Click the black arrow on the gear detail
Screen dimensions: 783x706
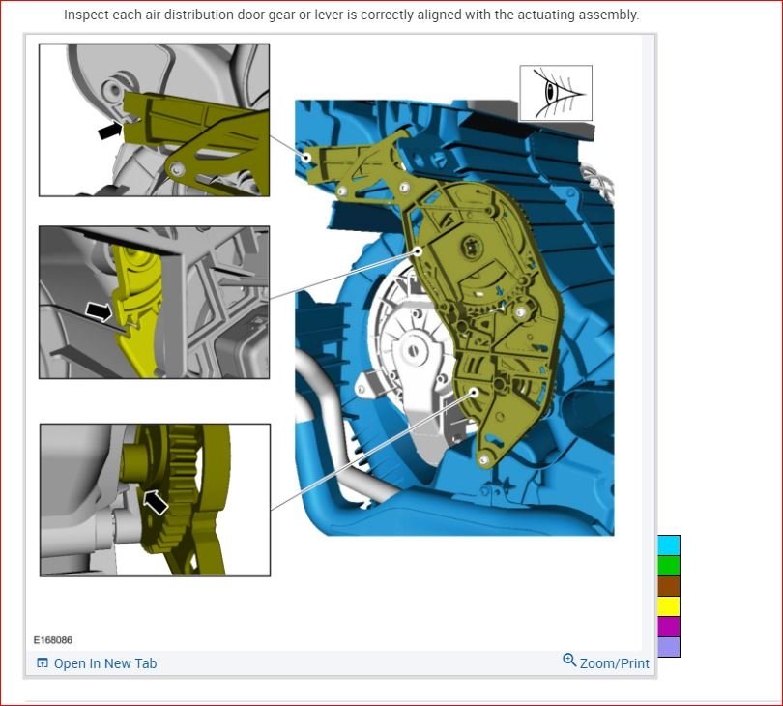pos(156,502)
